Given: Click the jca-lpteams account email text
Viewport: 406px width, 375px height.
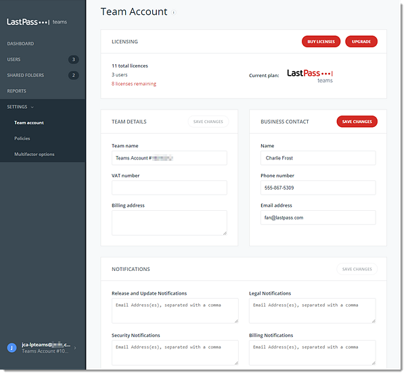Looking at the screenshot, I should pos(46,345).
